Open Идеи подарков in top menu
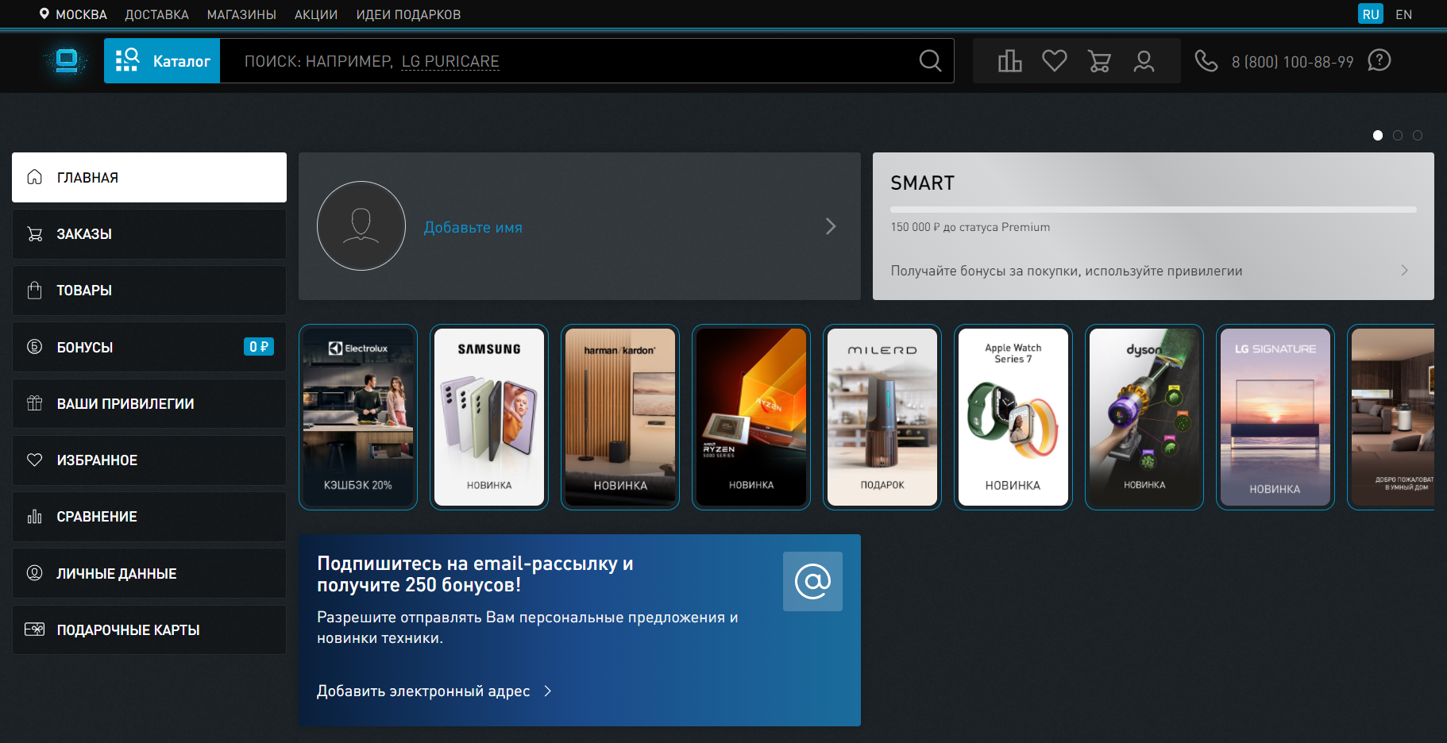The height and width of the screenshot is (743, 1447). (408, 14)
